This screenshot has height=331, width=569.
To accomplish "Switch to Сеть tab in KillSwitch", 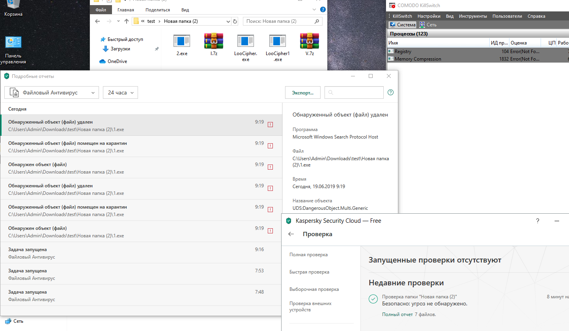I will pos(428,24).
